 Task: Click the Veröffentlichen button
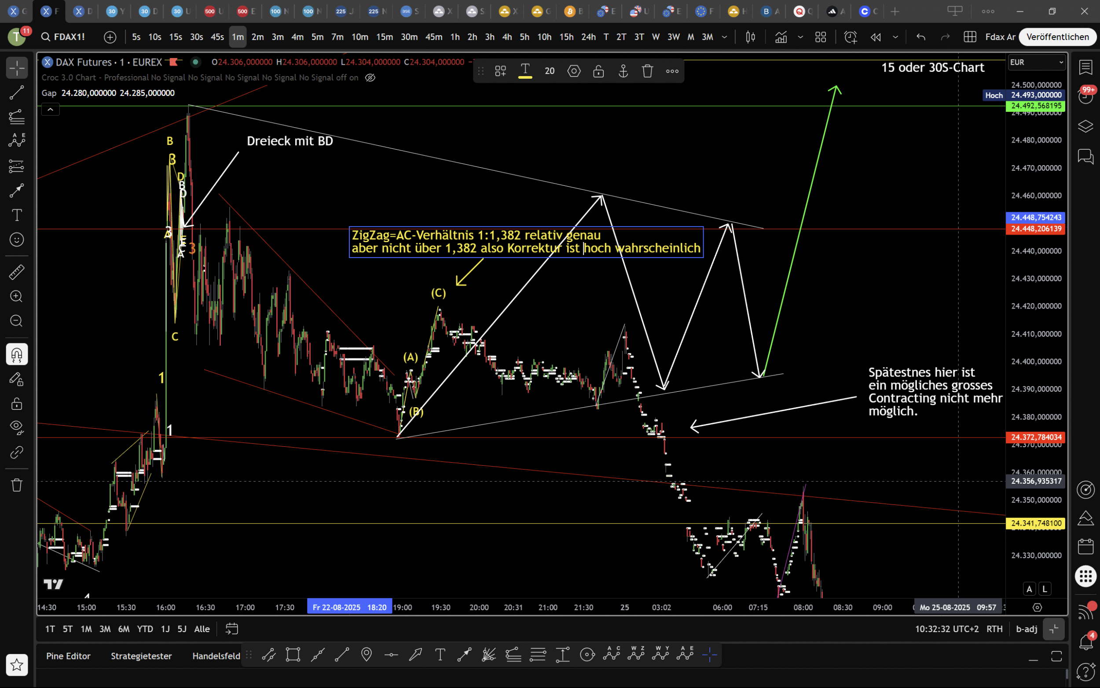[1057, 37]
